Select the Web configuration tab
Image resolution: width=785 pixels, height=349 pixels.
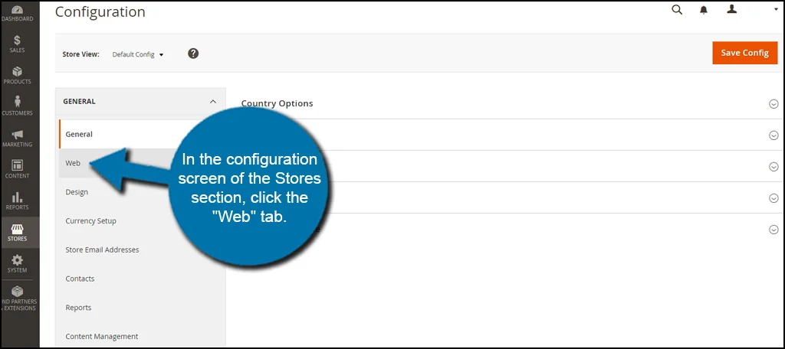click(74, 163)
